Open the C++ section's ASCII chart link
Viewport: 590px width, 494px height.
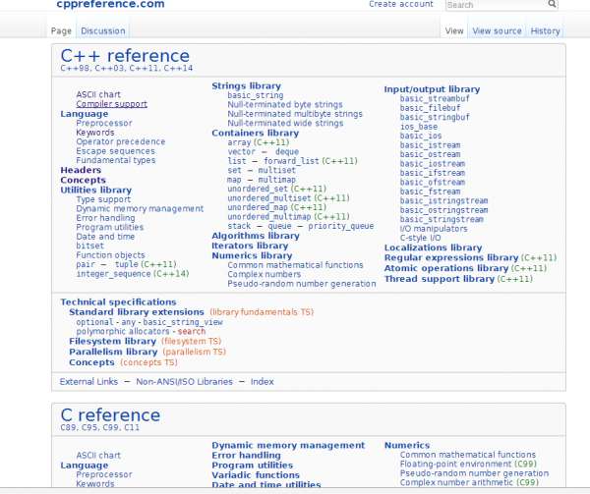tap(98, 94)
